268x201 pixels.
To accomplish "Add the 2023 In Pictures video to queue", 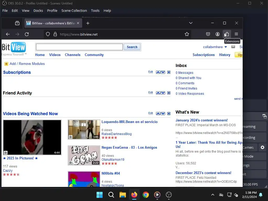I will click(x=6, y=153).
